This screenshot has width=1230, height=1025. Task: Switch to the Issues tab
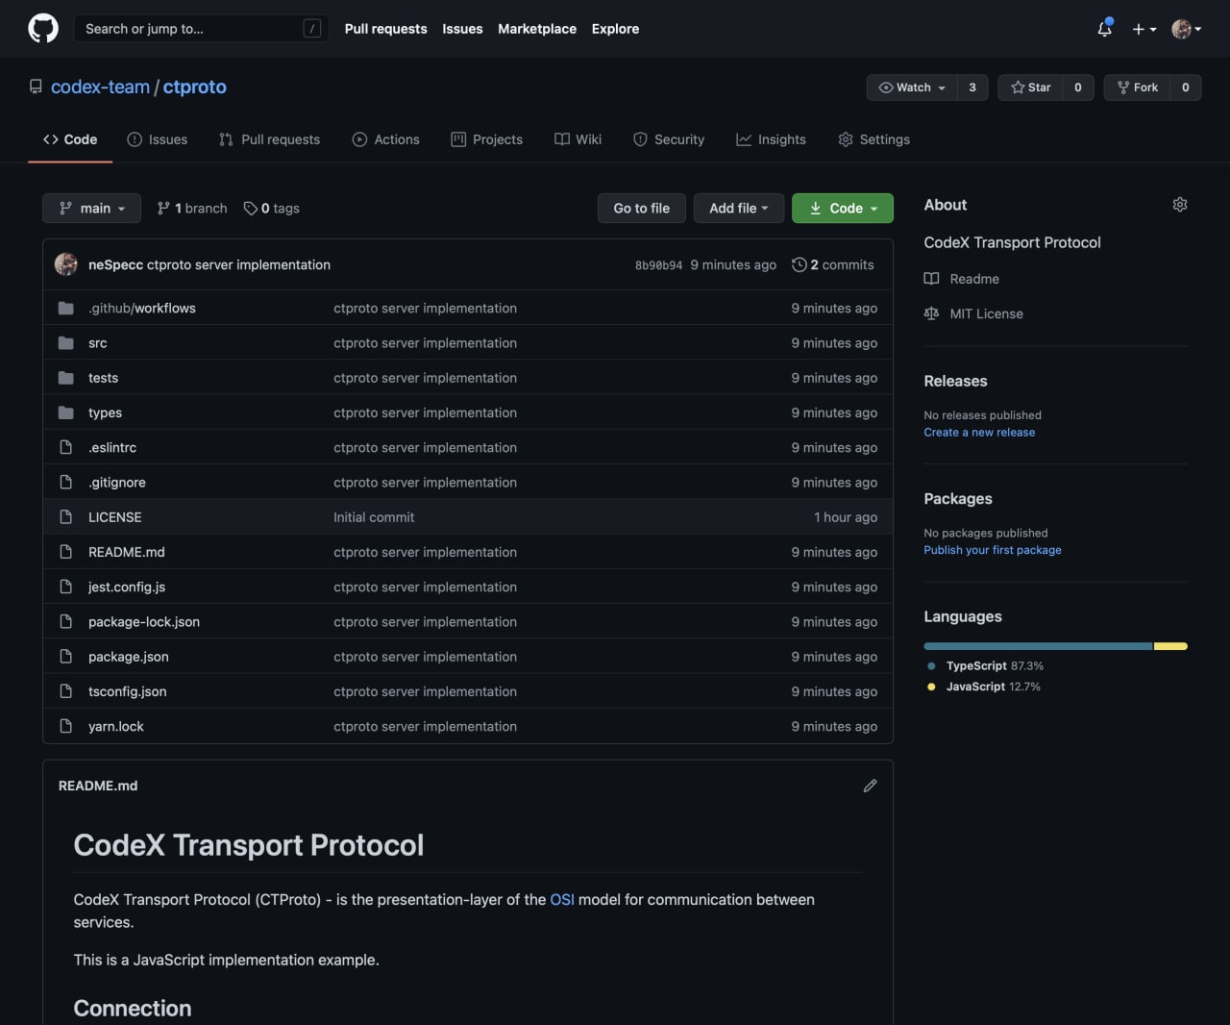coord(158,139)
